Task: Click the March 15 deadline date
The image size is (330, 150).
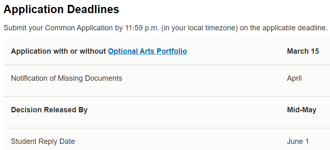Action: [x=303, y=51]
